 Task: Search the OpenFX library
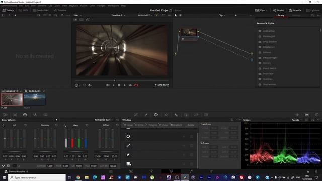[x=313, y=15]
